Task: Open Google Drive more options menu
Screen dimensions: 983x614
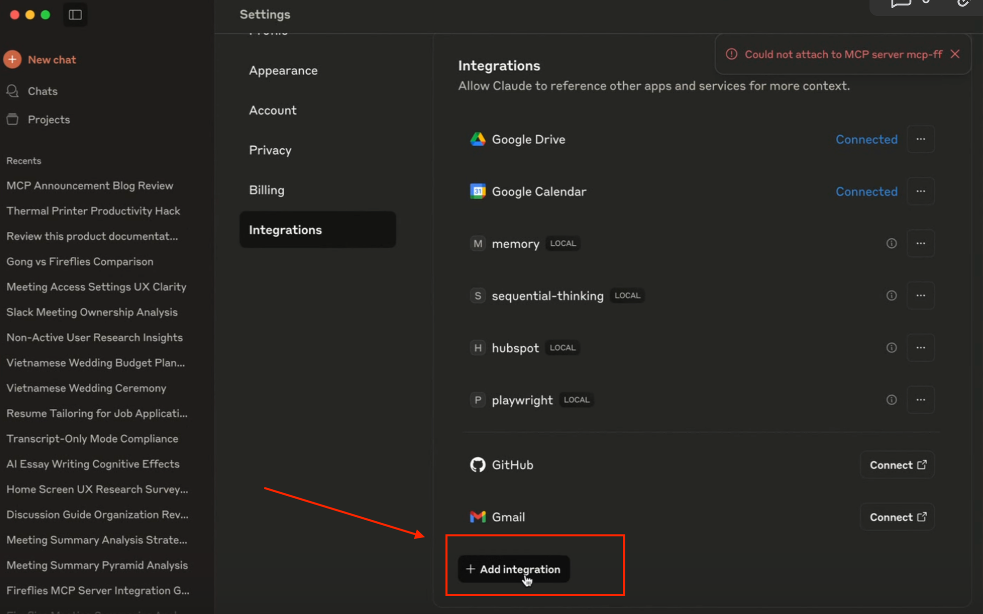Action: point(921,139)
